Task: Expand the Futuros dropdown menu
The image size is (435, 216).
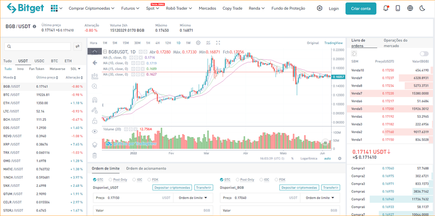Action: [130, 9]
